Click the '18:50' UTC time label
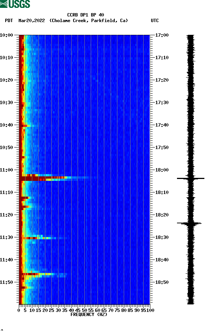 tap(162, 282)
